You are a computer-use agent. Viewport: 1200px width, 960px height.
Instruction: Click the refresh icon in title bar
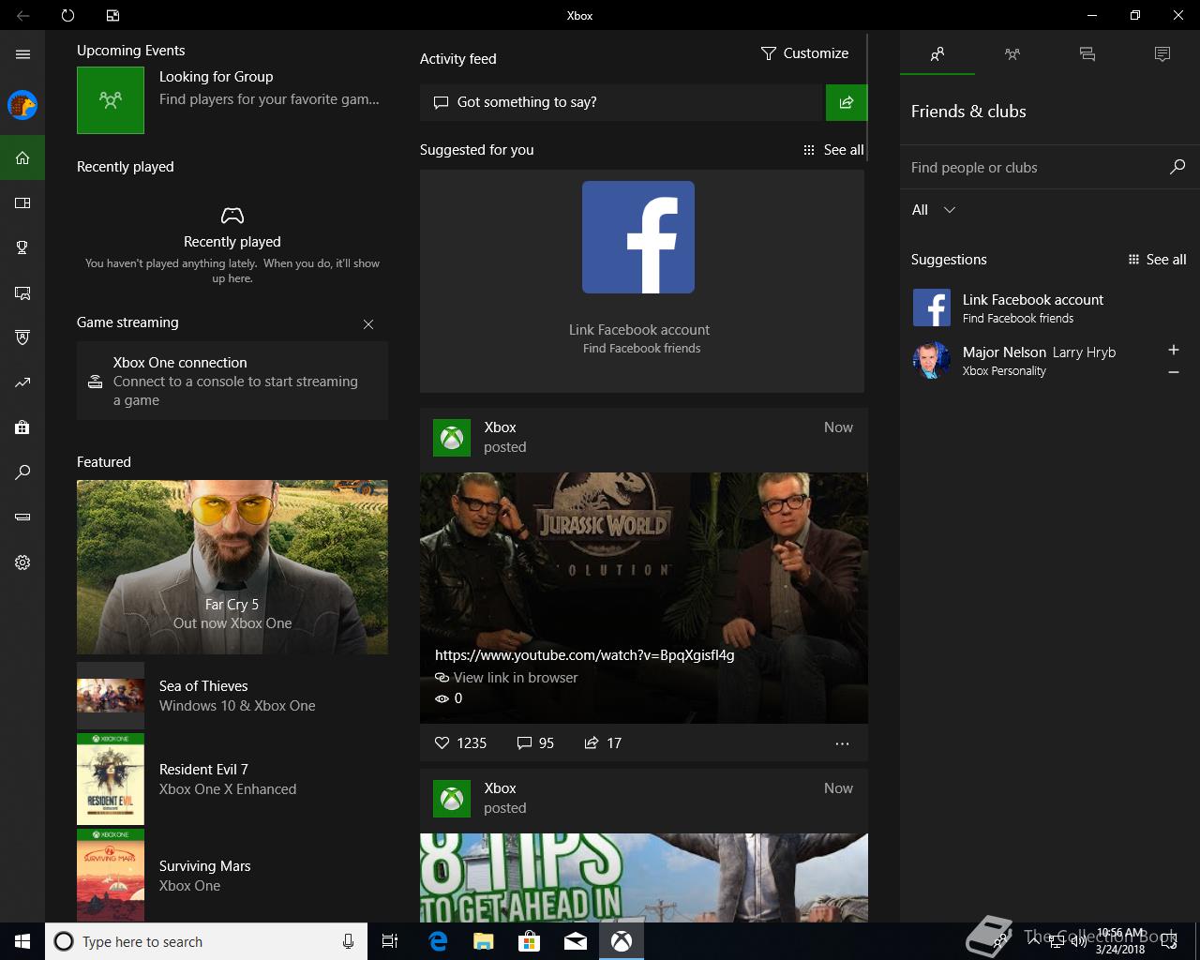click(x=67, y=15)
